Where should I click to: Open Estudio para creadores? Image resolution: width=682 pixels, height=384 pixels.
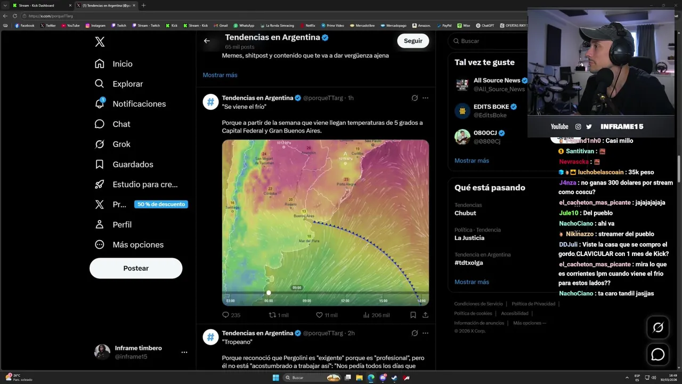coord(136,185)
